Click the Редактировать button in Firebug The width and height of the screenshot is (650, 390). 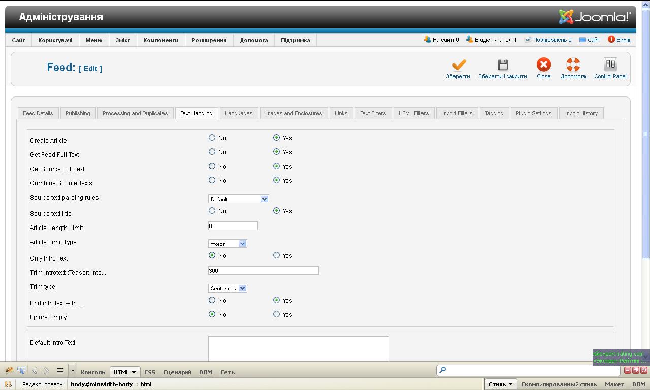click(42, 384)
